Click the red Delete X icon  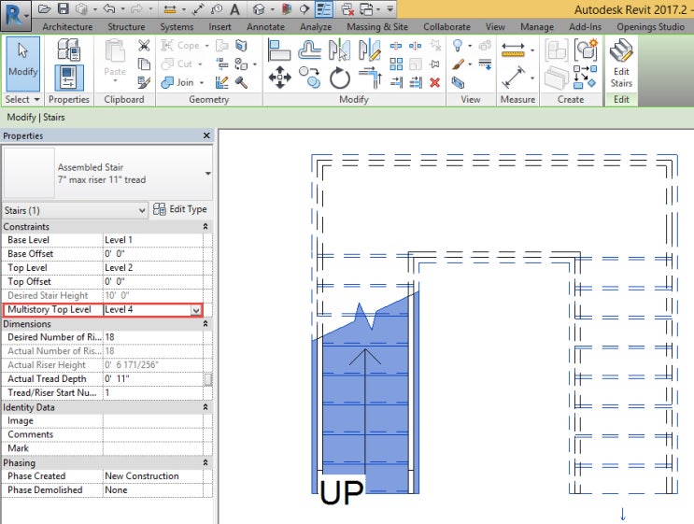tap(435, 82)
